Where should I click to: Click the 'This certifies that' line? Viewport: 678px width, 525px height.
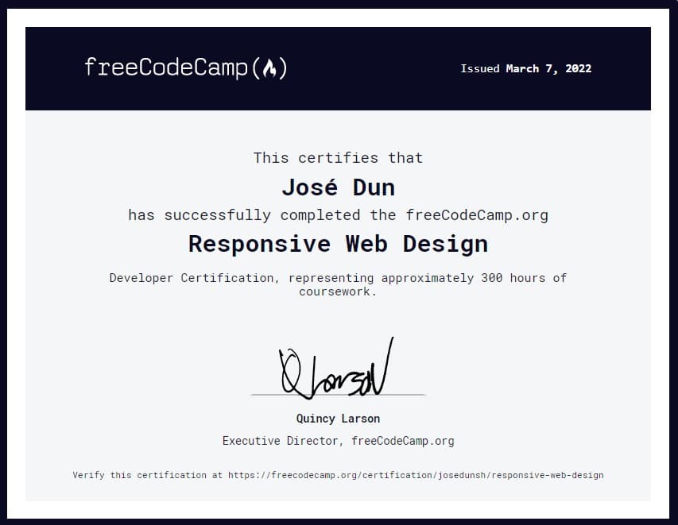click(x=338, y=158)
